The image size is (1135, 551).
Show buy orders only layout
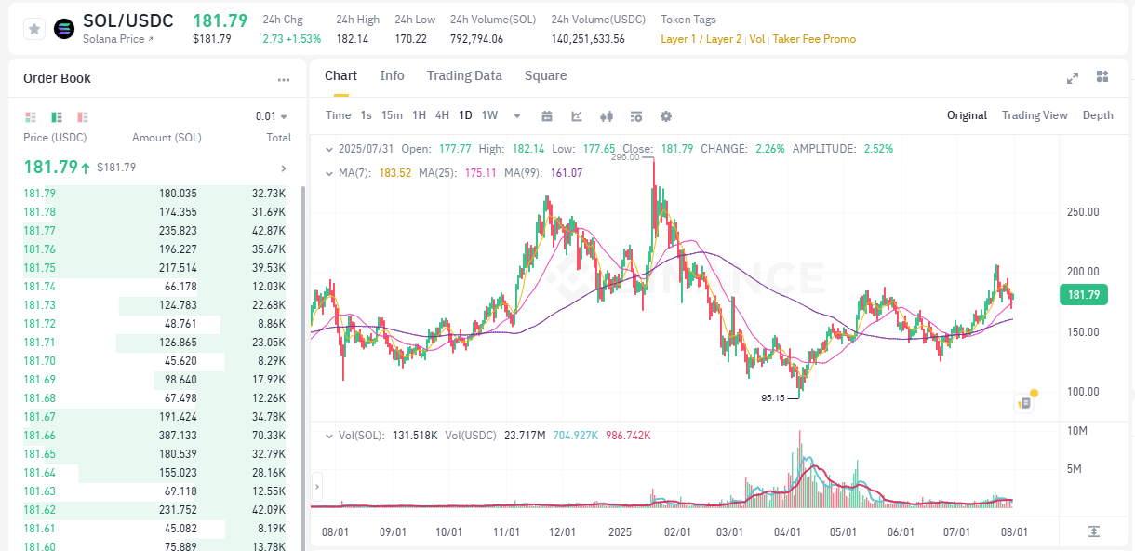click(57, 117)
